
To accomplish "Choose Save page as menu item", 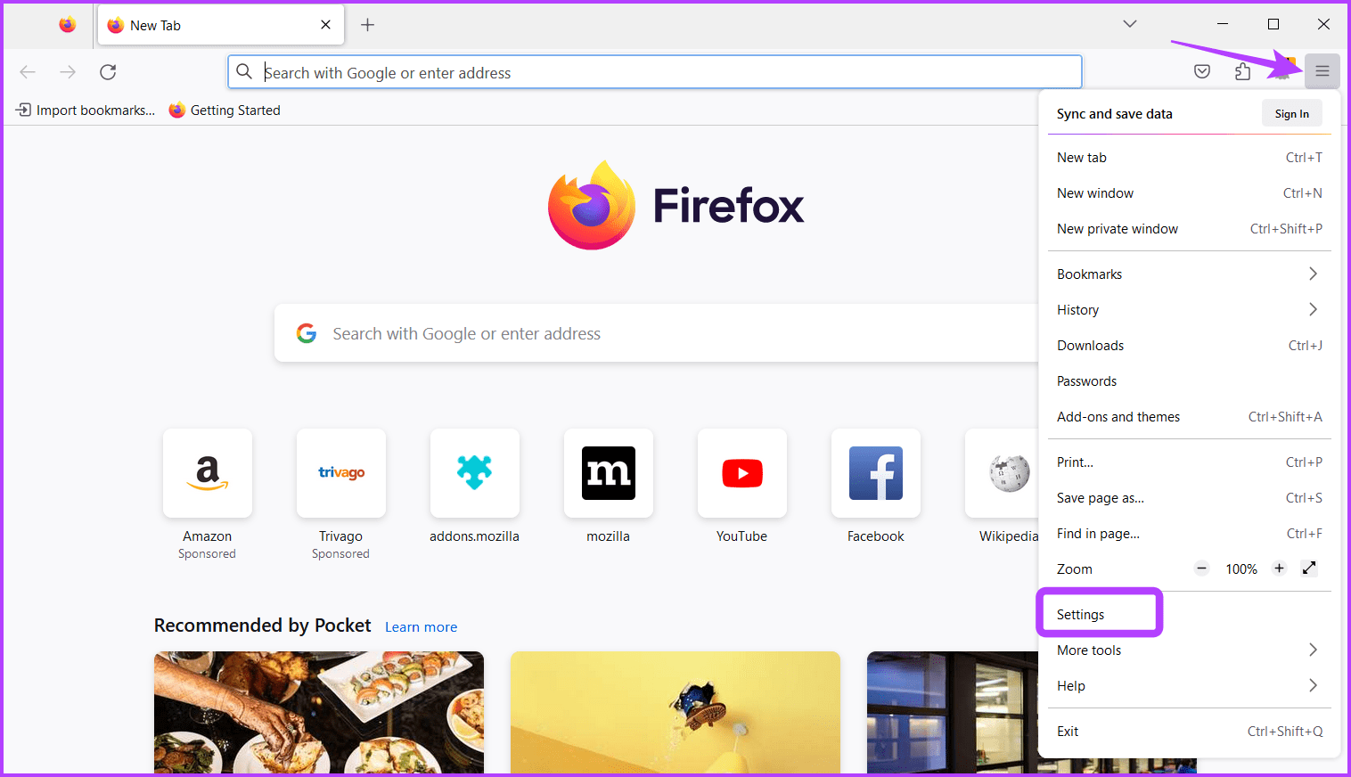I will 1190,498.
